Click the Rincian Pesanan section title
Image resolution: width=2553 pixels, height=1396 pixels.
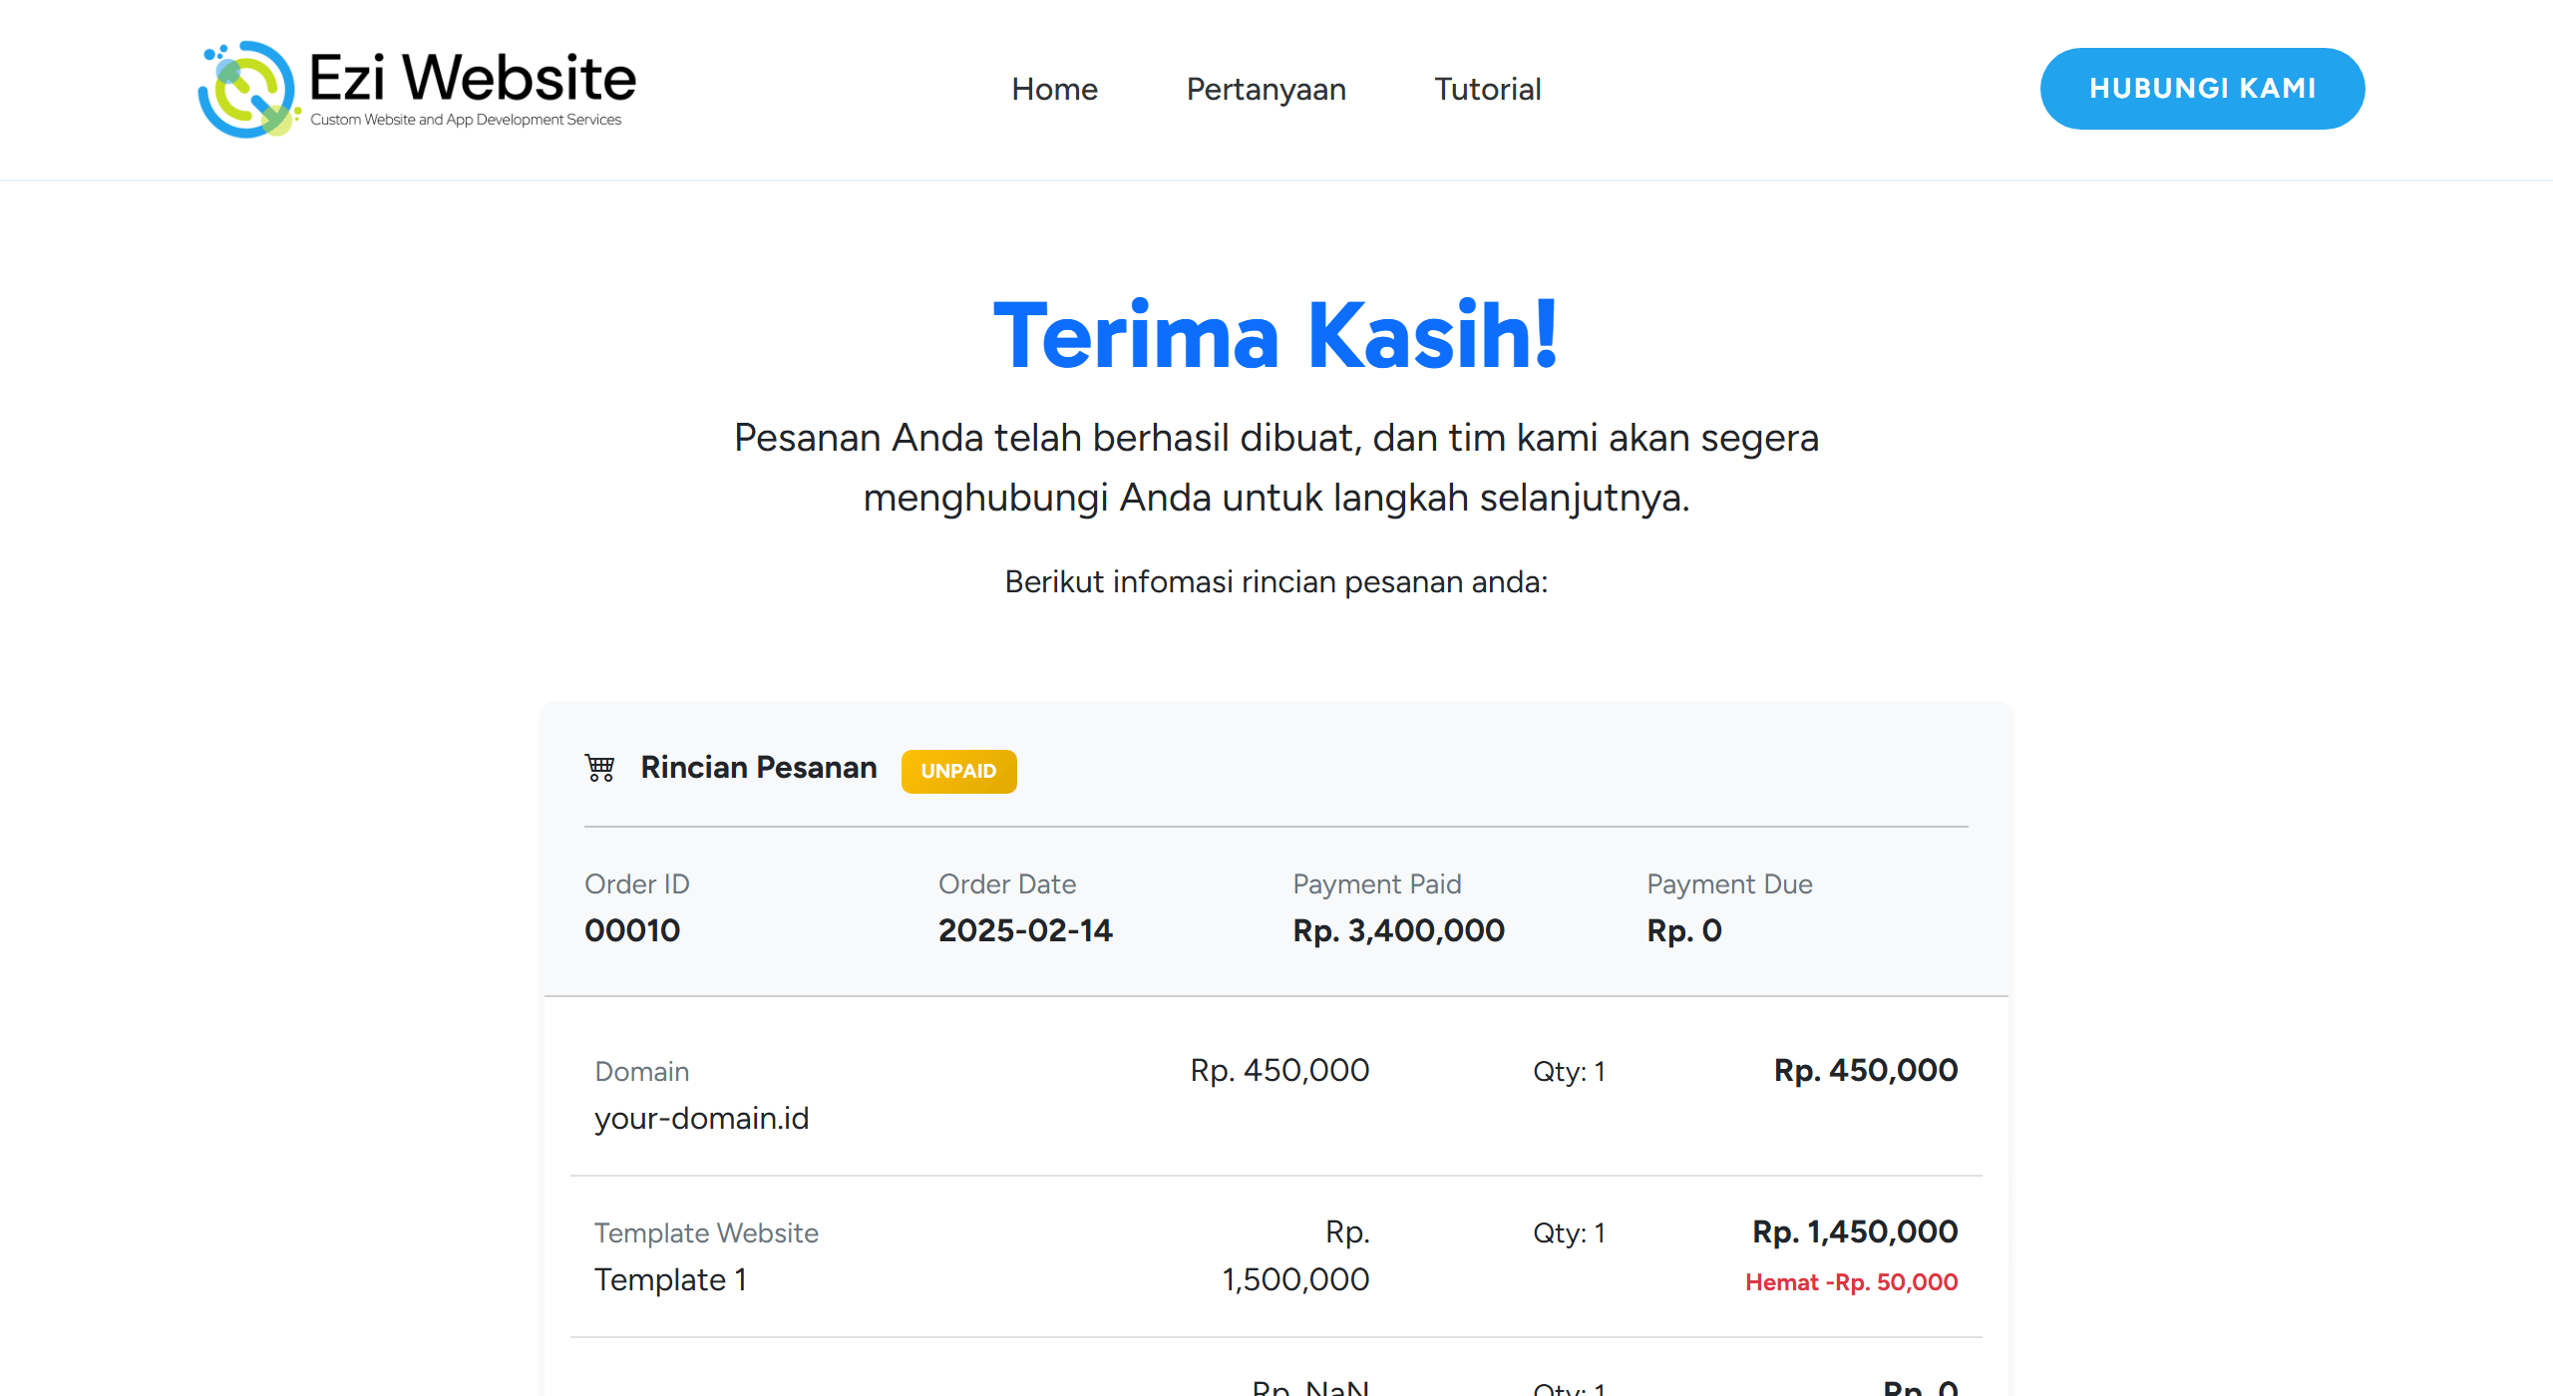point(758,767)
